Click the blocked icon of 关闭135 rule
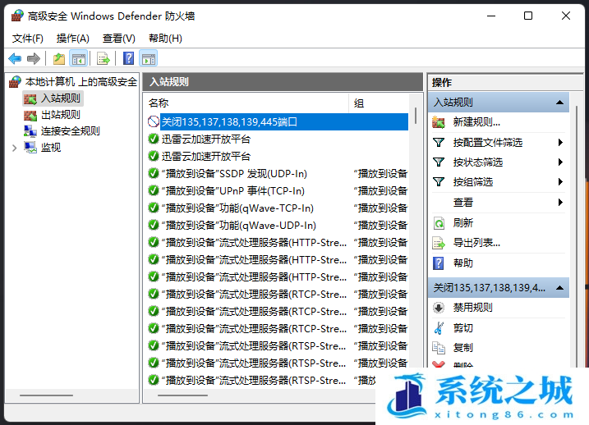Viewport: 589px width, 425px height. (154, 121)
